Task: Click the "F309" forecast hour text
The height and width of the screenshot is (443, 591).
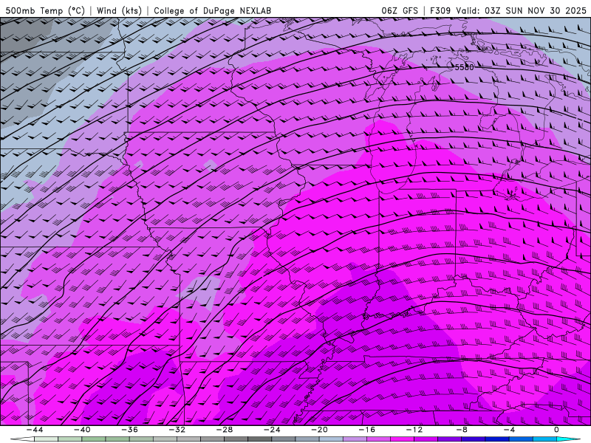Action: (440, 10)
